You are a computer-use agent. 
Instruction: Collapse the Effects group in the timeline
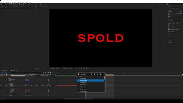click(7, 94)
